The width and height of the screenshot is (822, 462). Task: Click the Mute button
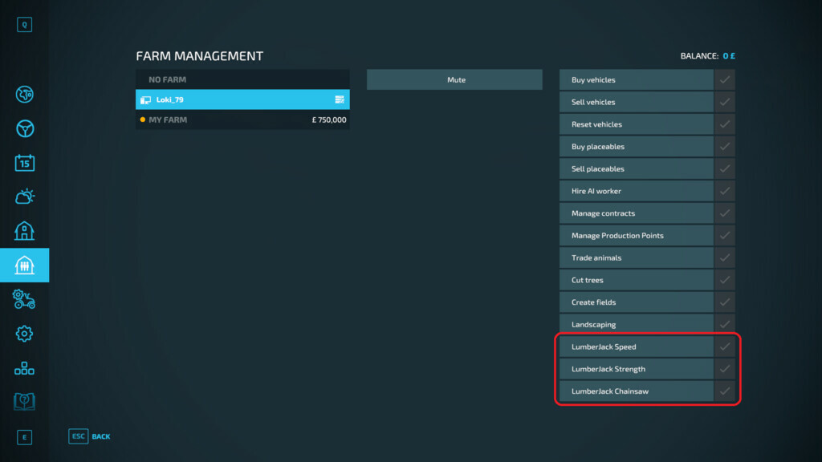click(454, 80)
